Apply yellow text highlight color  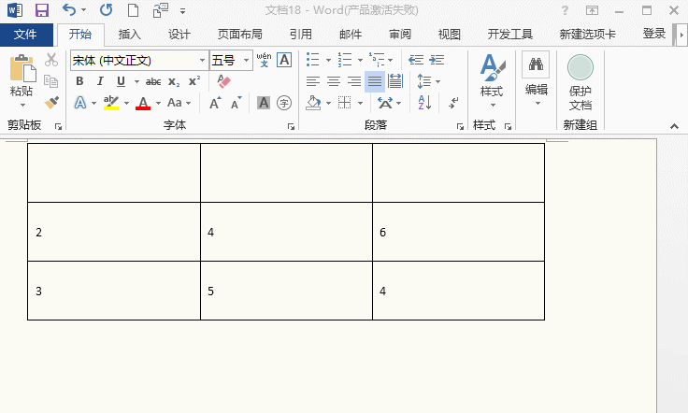click(x=111, y=103)
